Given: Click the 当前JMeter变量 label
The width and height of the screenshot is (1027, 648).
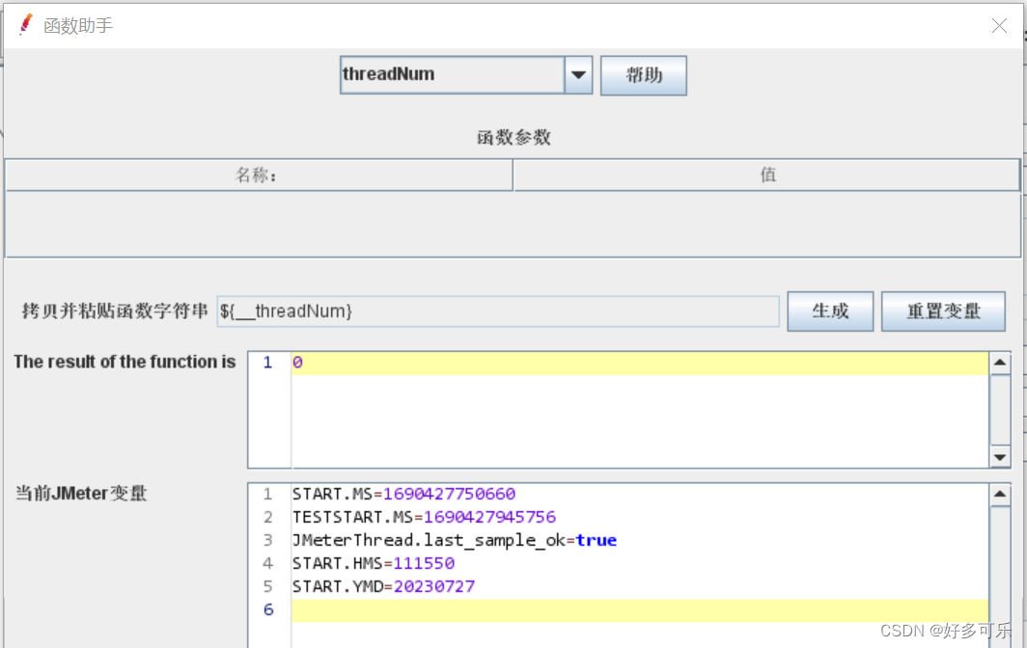Looking at the screenshot, I should (x=80, y=493).
